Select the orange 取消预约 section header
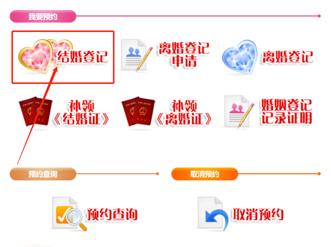 205,174
